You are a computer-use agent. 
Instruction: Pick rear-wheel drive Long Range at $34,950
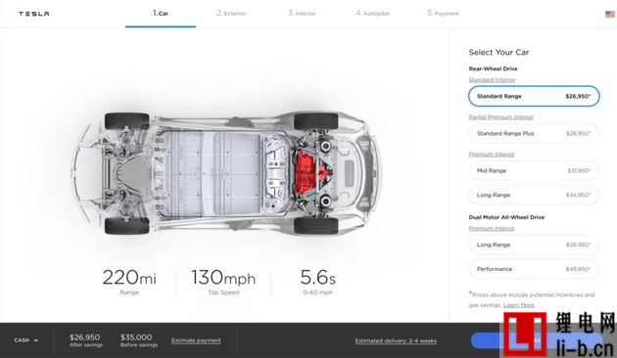(534, 195)
